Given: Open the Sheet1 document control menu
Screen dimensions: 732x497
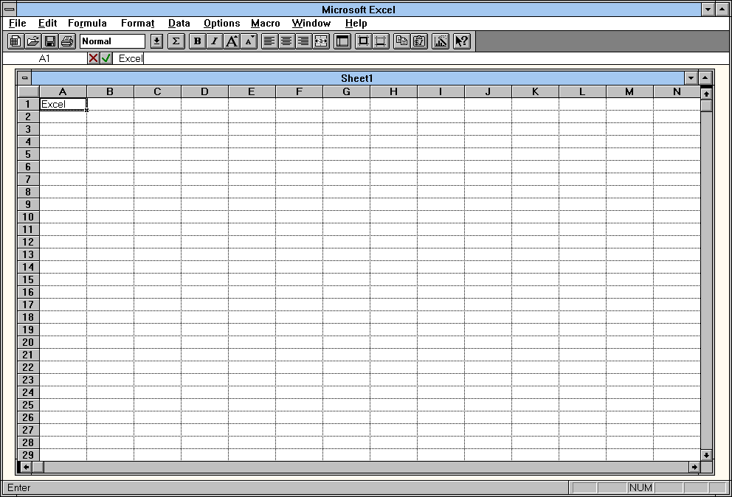Looking at the screenshot, I should (x=24, y=78).
